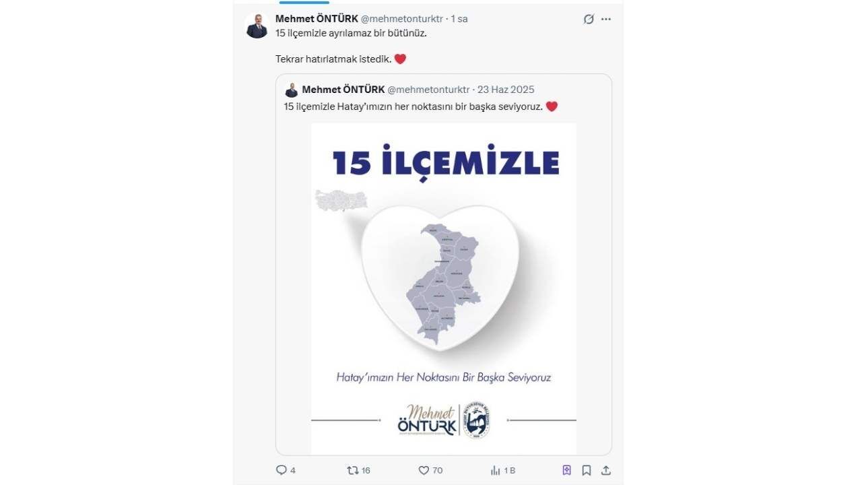The image size is (862, 485).
Task: Open the main Mehmet ÖNTÜRK author name link
Action: pyautogui.click(x=317, y=19)
